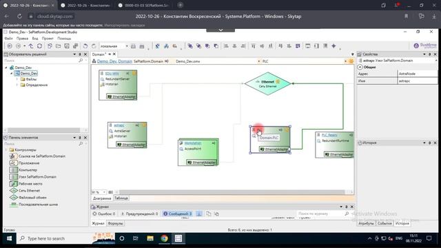Viewport: 441px width, 248px height.
Task: Click the astrapc node link in diagram
Action: click(x=119, y=125)
